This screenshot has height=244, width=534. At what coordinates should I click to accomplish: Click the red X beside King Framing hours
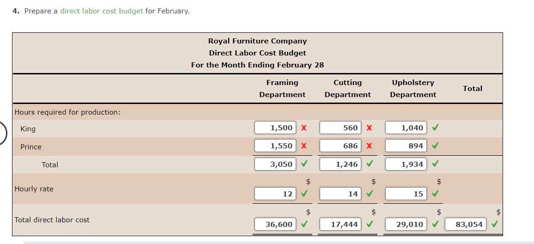coord(304,128)
